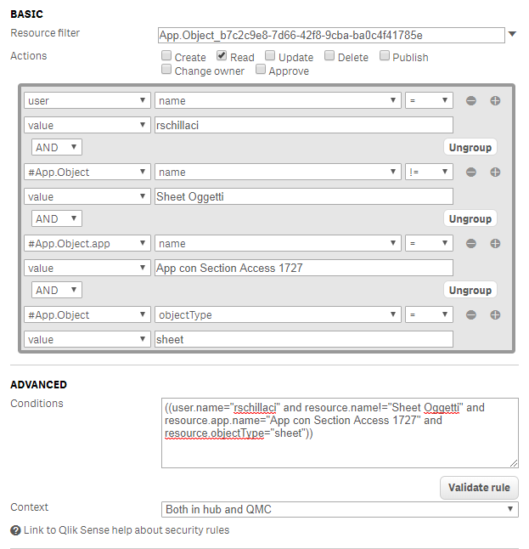Open the first AND operator dropdown
This screenshot has width=529, height=549.
[57, 147]
